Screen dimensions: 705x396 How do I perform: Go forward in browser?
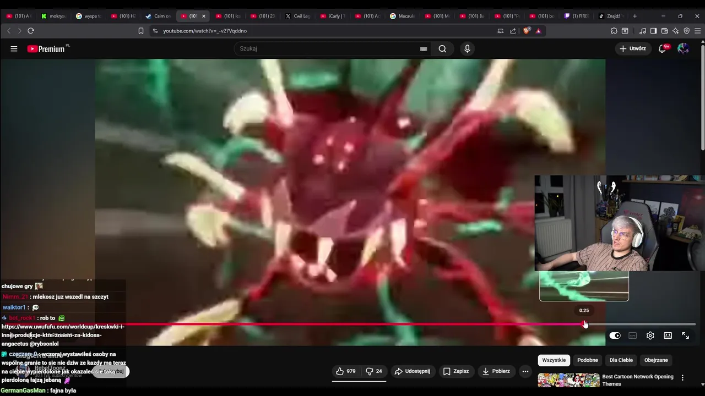(x=19, y=31)
